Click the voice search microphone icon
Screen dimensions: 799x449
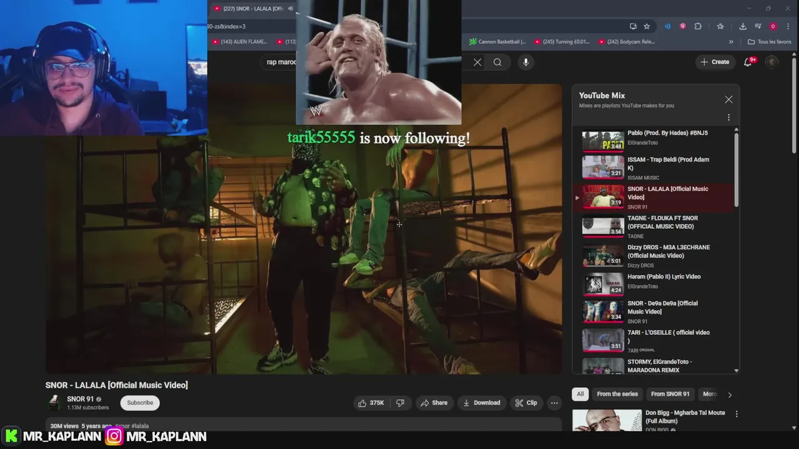(x=526, y=62)
